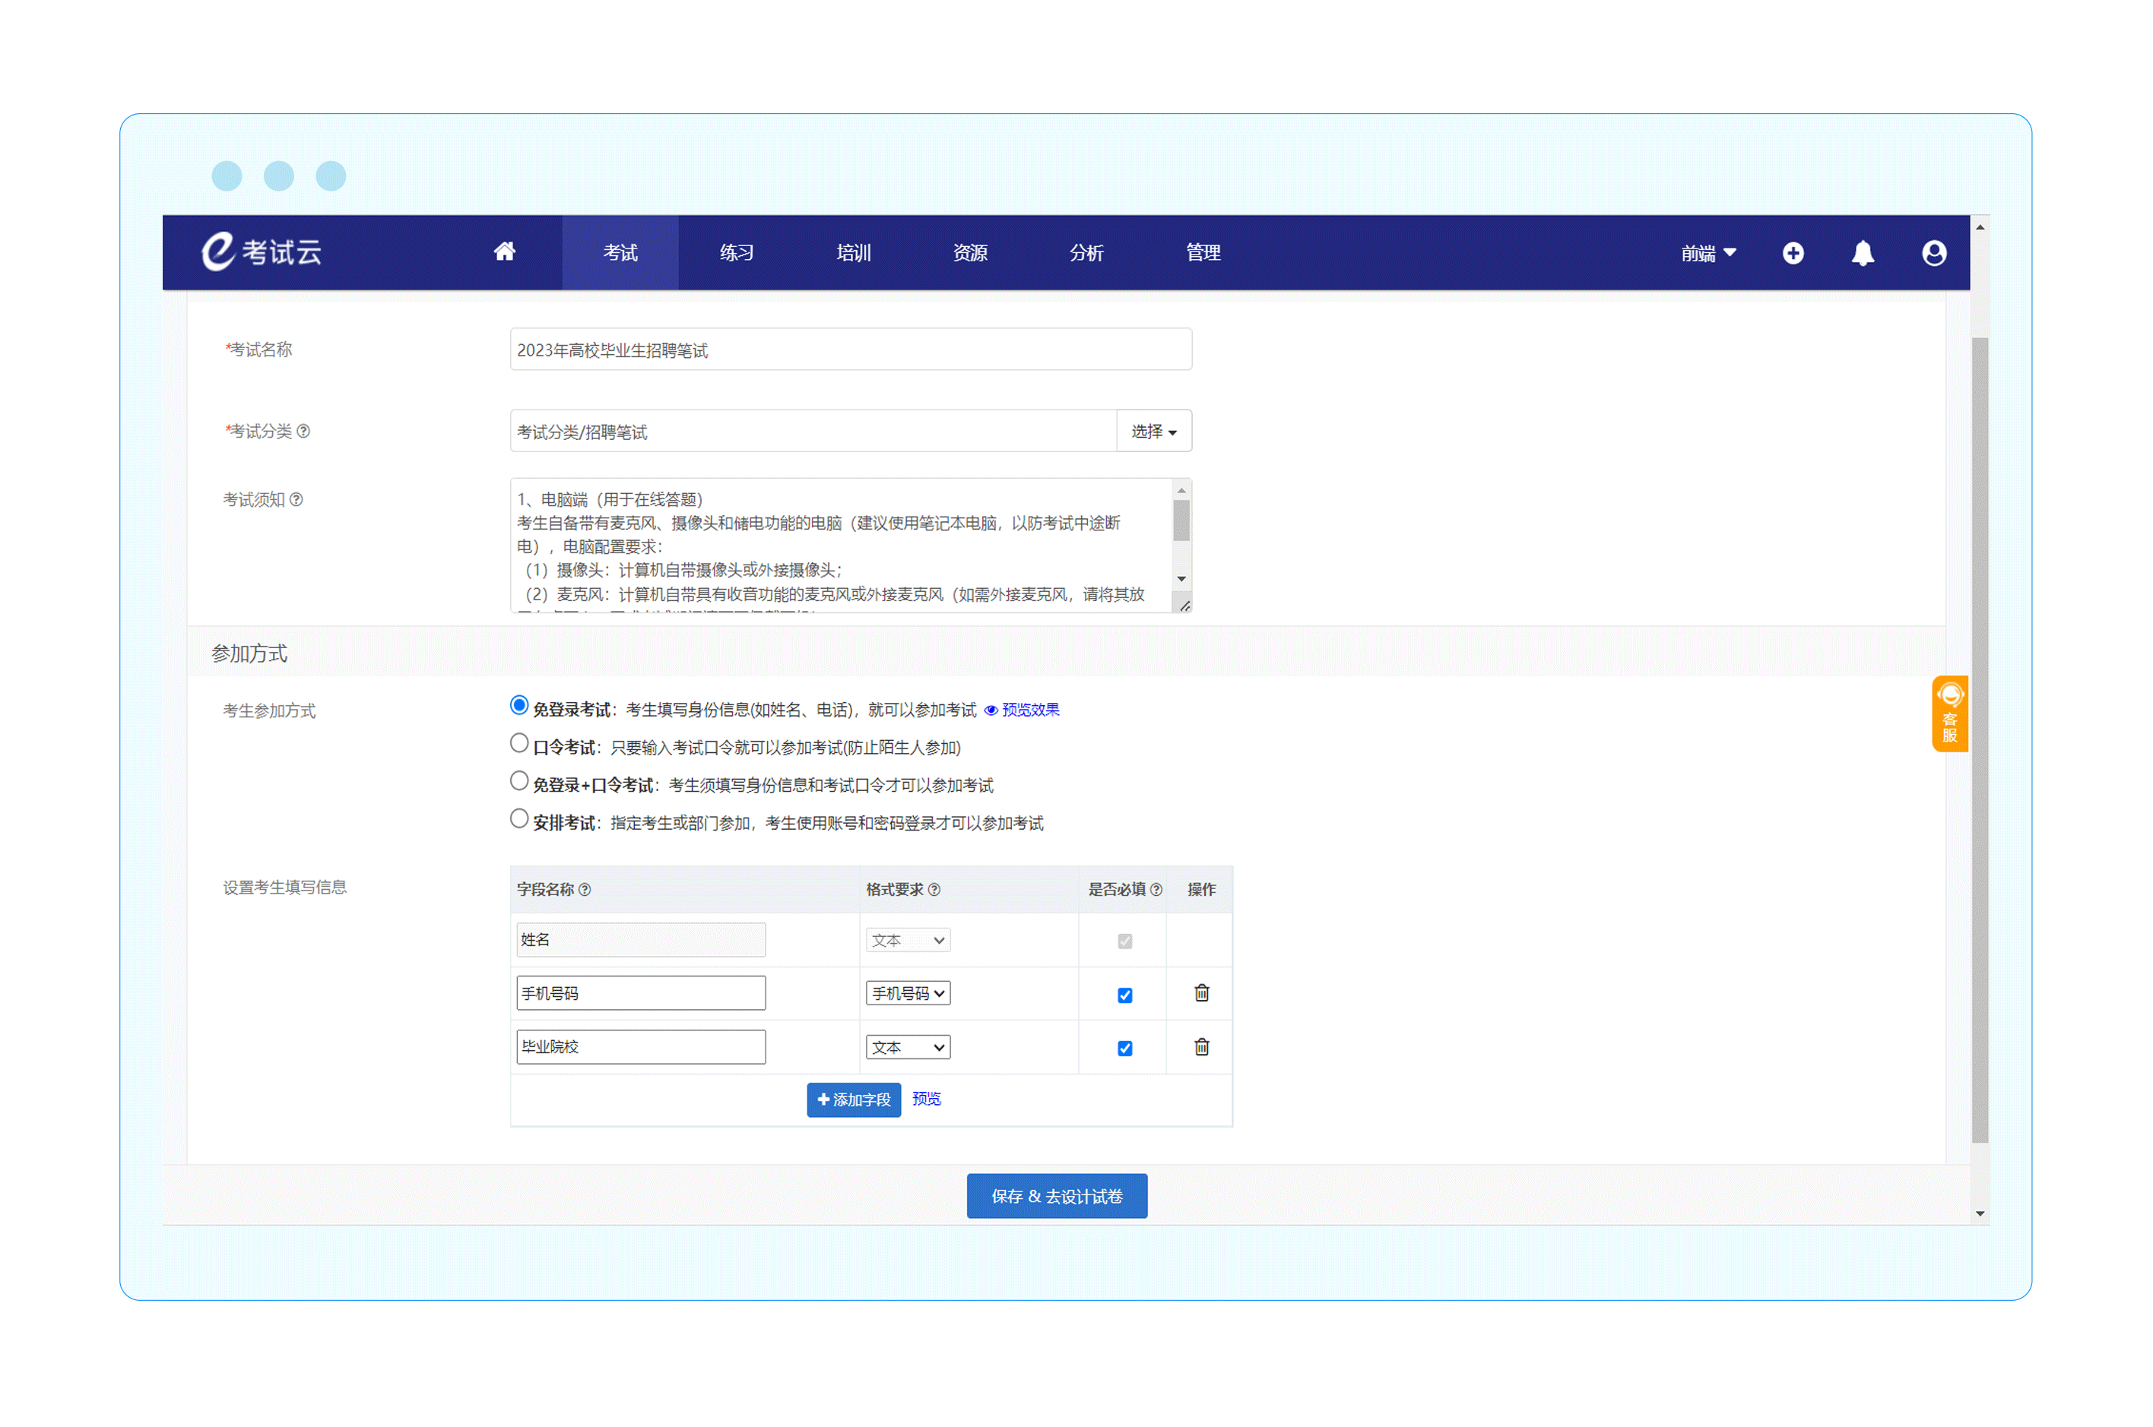The height and width of the screenshot is (1427, 2153).
Task: Open the notification bell
Action: [x=1862, y=253]
